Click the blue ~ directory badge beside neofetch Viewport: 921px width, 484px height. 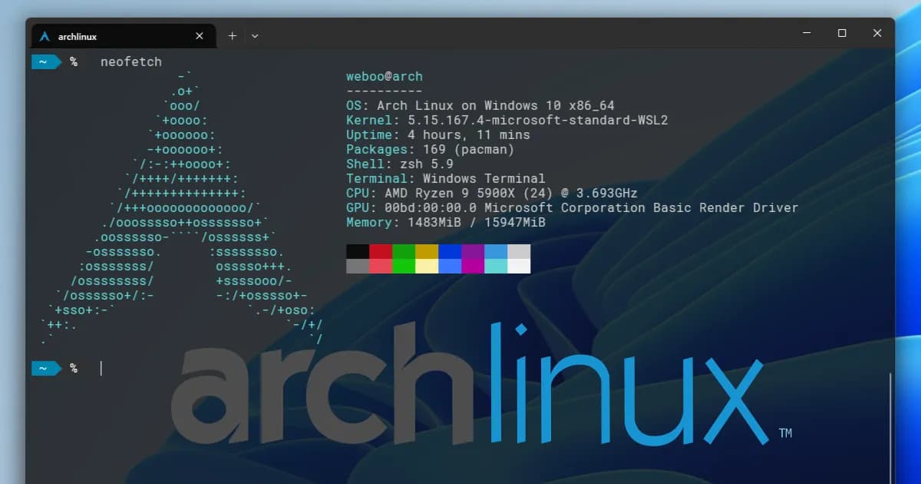(x=45, y=61)
